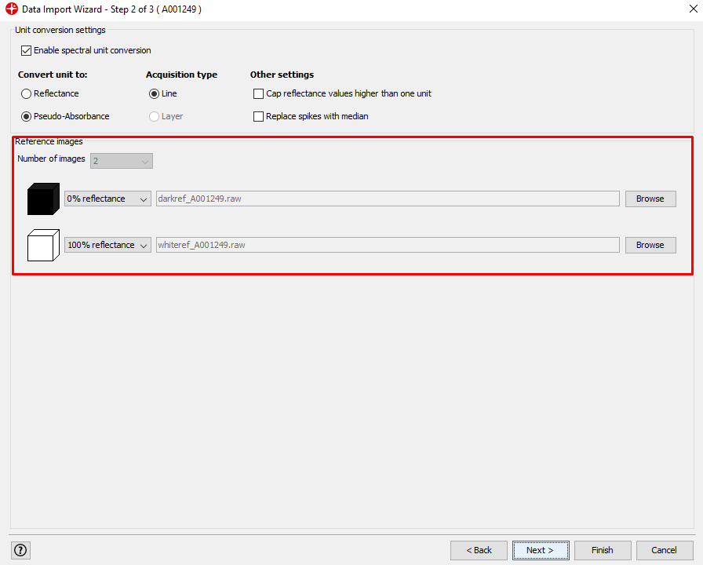703x565 pixels.
Task: Click the whiteref_A001249.raw path field
Action: point(388,245)
